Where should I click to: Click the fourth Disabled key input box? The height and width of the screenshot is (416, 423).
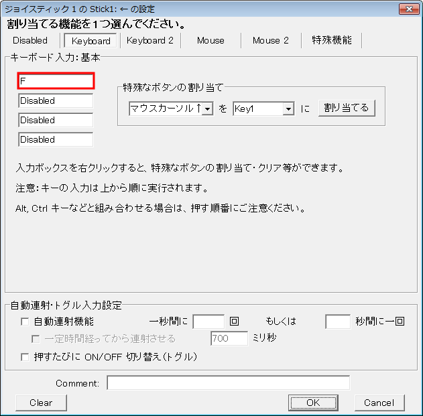(56, 140)
